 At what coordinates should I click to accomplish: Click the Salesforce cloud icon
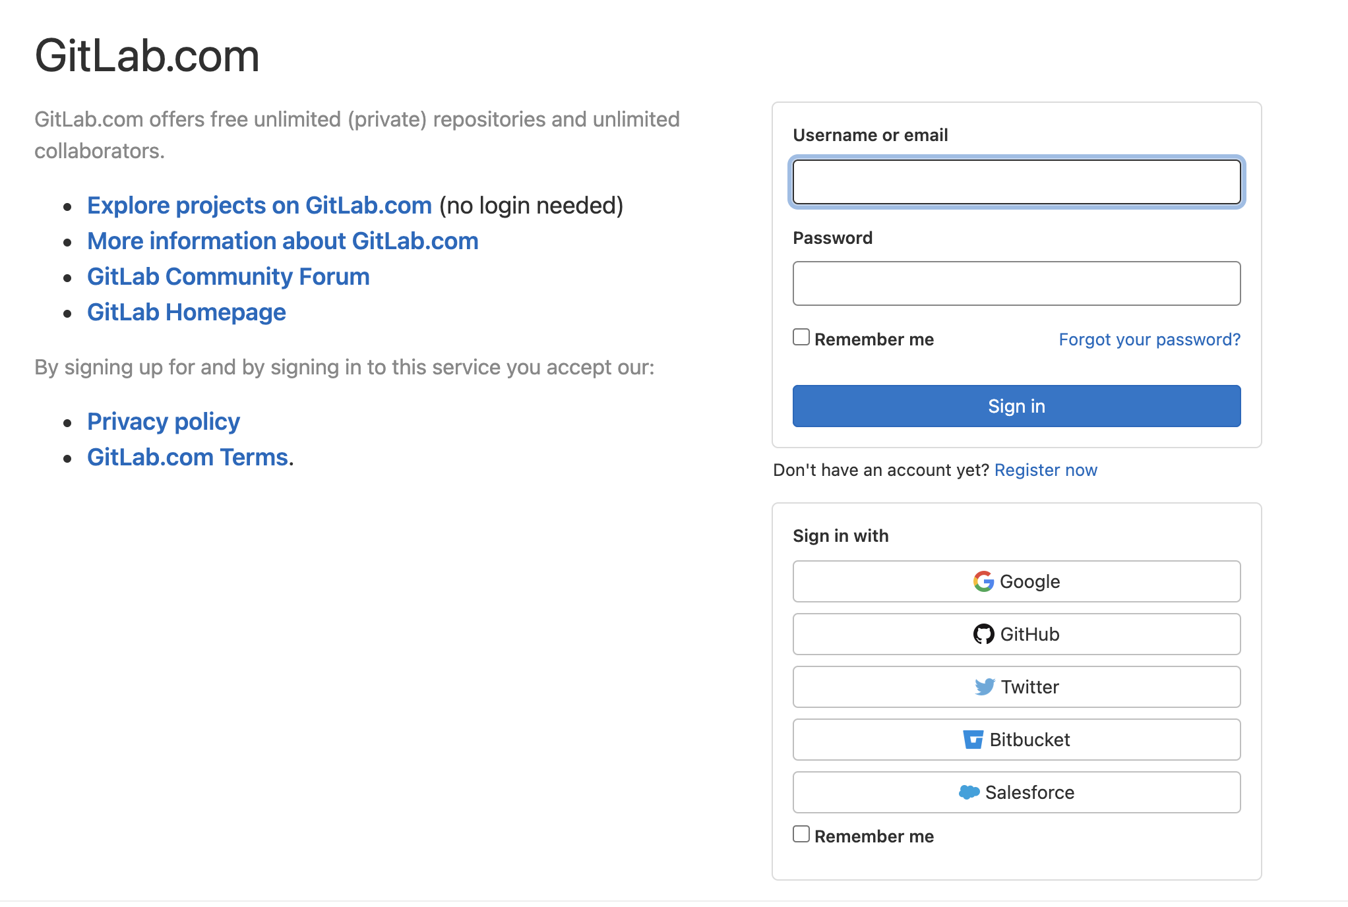point(969,792)
